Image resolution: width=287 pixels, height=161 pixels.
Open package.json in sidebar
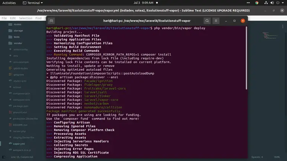tap(20, 106)
